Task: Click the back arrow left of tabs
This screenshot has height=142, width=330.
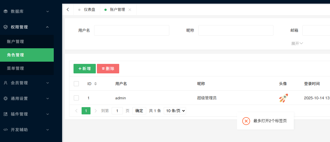Action: tap(68, 9)
